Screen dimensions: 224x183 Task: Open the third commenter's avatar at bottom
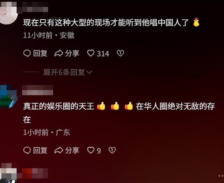8,174
